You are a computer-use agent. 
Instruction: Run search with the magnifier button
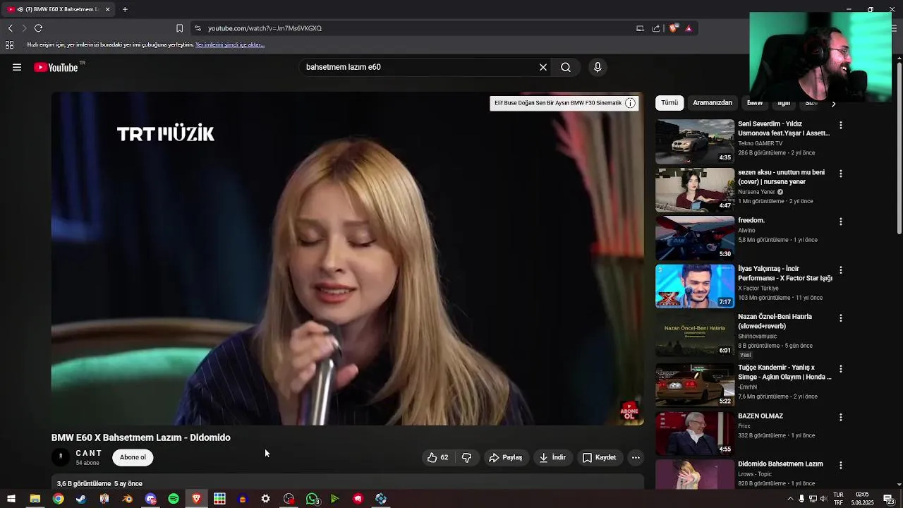[566, 67]
